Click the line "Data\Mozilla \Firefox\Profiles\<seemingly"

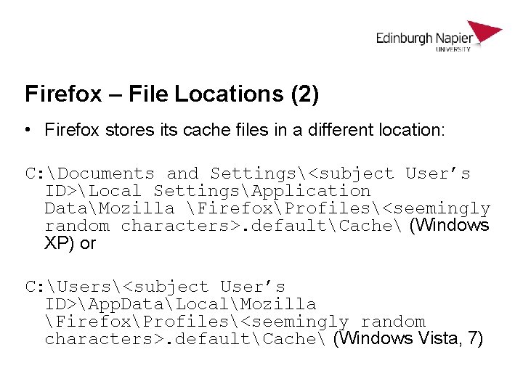point(267,208)
